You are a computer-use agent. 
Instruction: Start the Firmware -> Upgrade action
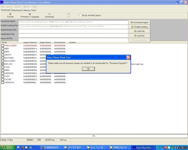[x=30, y=15]
